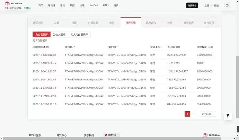Open the 关于我们 footer section
The width and height of the screenshot is (239, 140).
[x=89, y=135]
